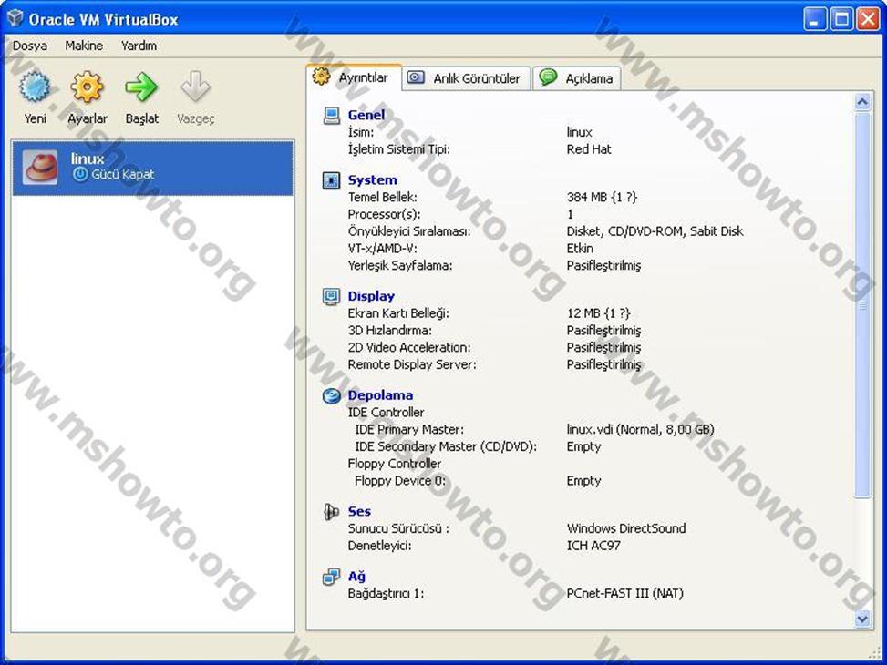Select the Red Hat icon for linux VM
This screenshot has width=887, height=665.
[x=40, y=168]
